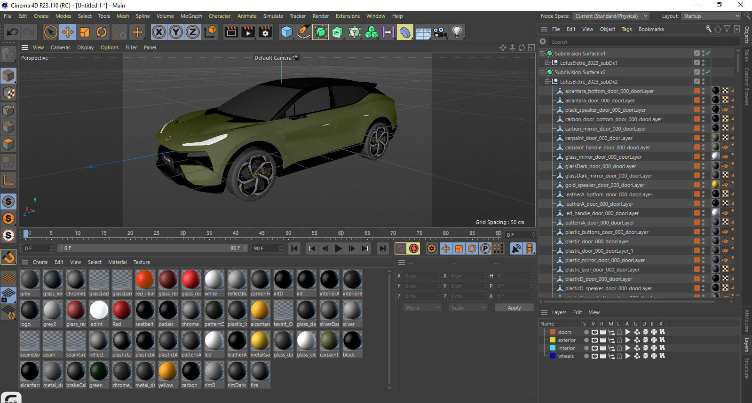Expand LotusEletre_2023_subDx1 tree node
This screenshot has height=403, width=752.
pyautogui.click(x=547, y=63)
